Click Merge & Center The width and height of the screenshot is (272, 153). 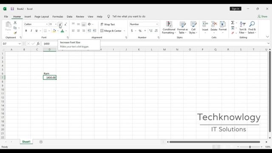pyautogui.click(x=111, y=31)
